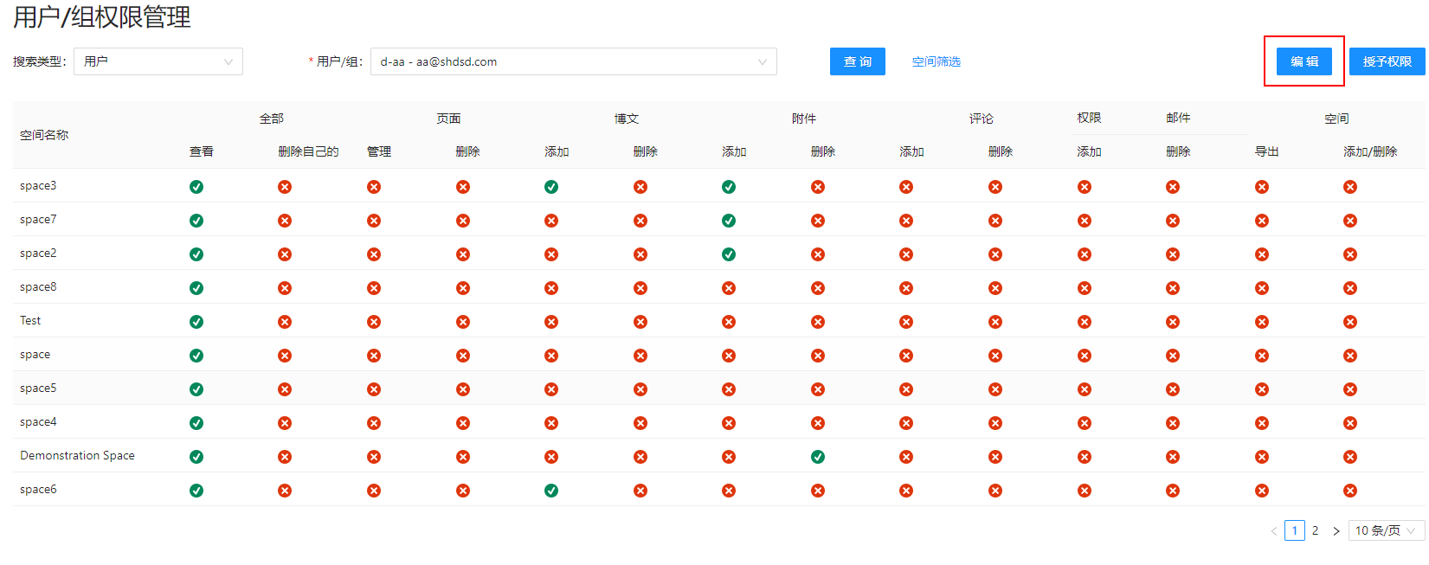Click space7 blog add green check icon
Screen dimensions: 1429x565
point(729,221)
